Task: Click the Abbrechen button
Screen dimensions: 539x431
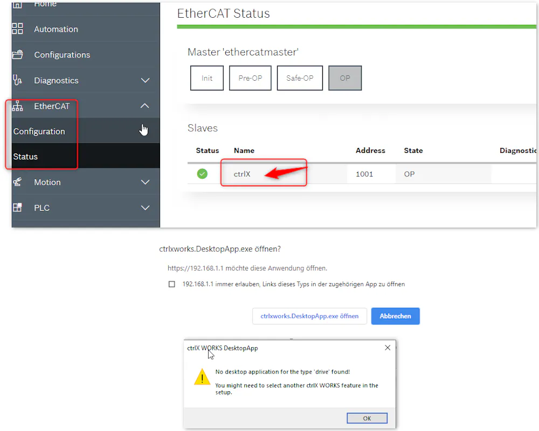Action: 395,316
